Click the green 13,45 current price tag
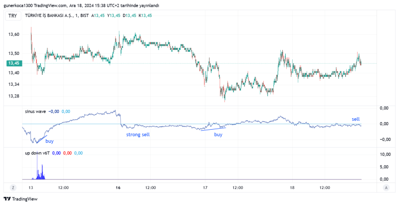The image size is (399, 205). [13, 63]
